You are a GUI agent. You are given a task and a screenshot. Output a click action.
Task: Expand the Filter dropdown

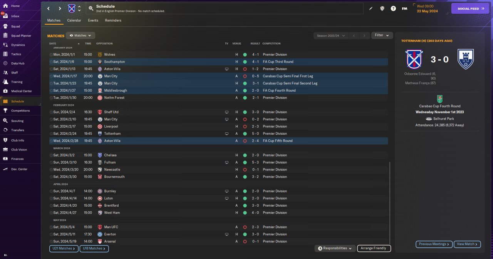point(382,35)
